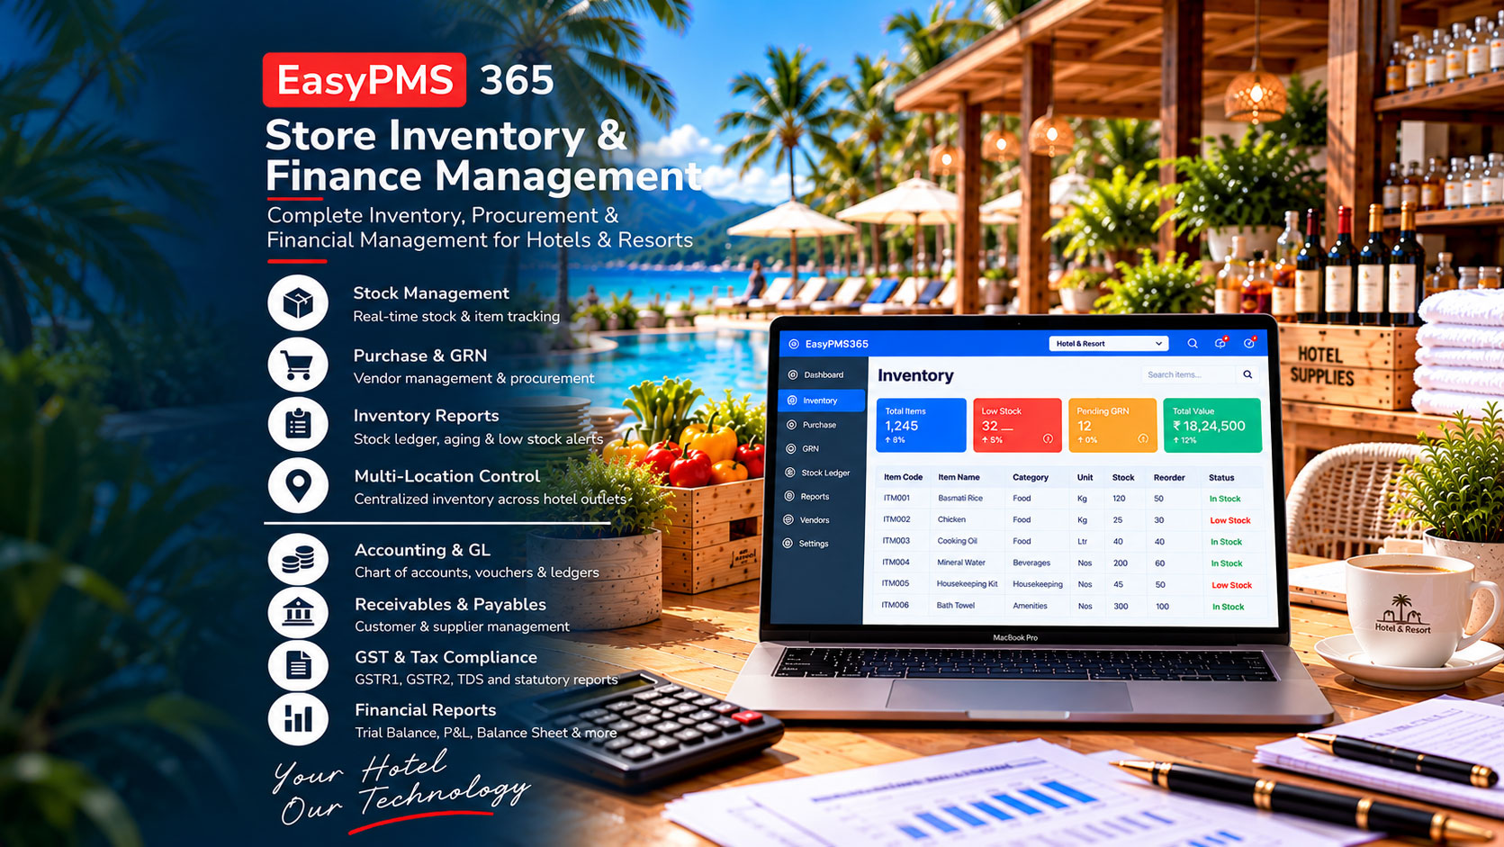This screenshot has width=1504, height=847.
Task: Click the Total Items 1,245 card
Action: tap(921, 425)
